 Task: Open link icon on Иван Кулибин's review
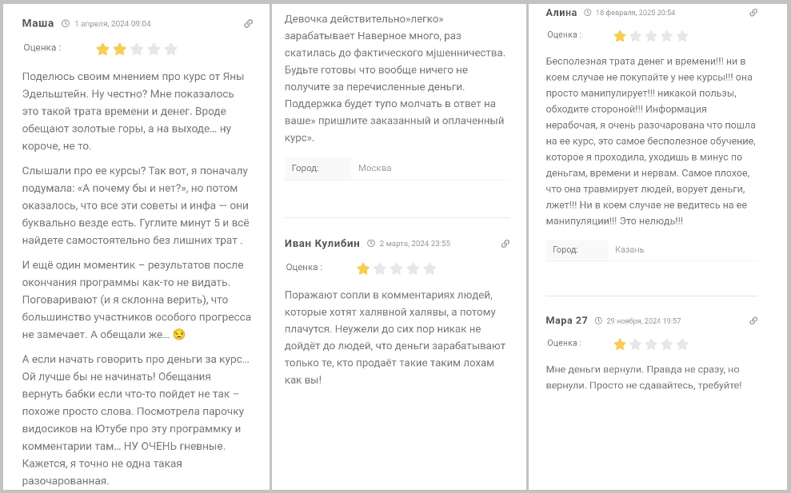click(505, 244)
